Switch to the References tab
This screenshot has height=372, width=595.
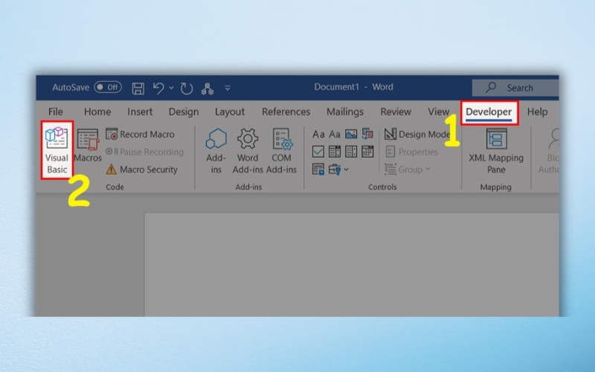pos(286,112)
